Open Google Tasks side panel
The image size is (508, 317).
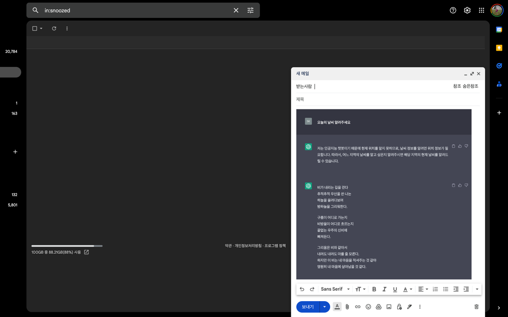pos(499,66)
